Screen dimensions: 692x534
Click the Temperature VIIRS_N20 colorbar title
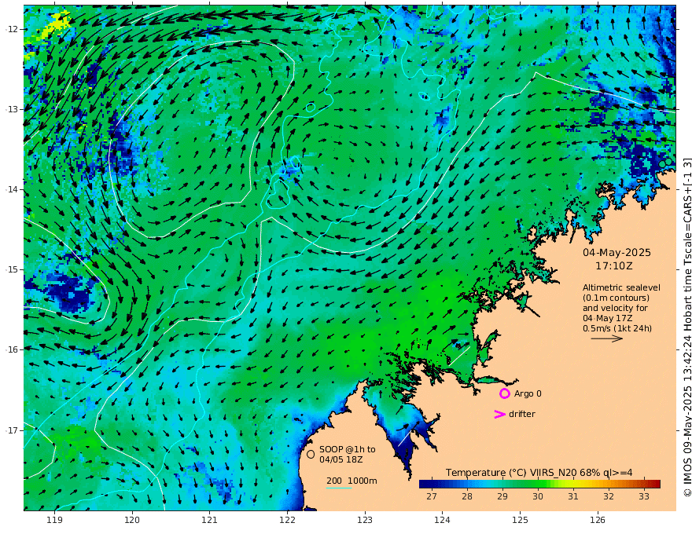539,472
